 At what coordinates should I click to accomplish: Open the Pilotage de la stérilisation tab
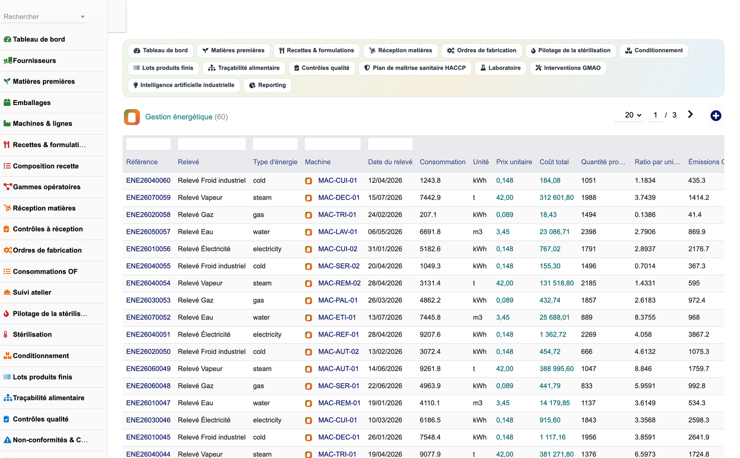pos(570,50)
